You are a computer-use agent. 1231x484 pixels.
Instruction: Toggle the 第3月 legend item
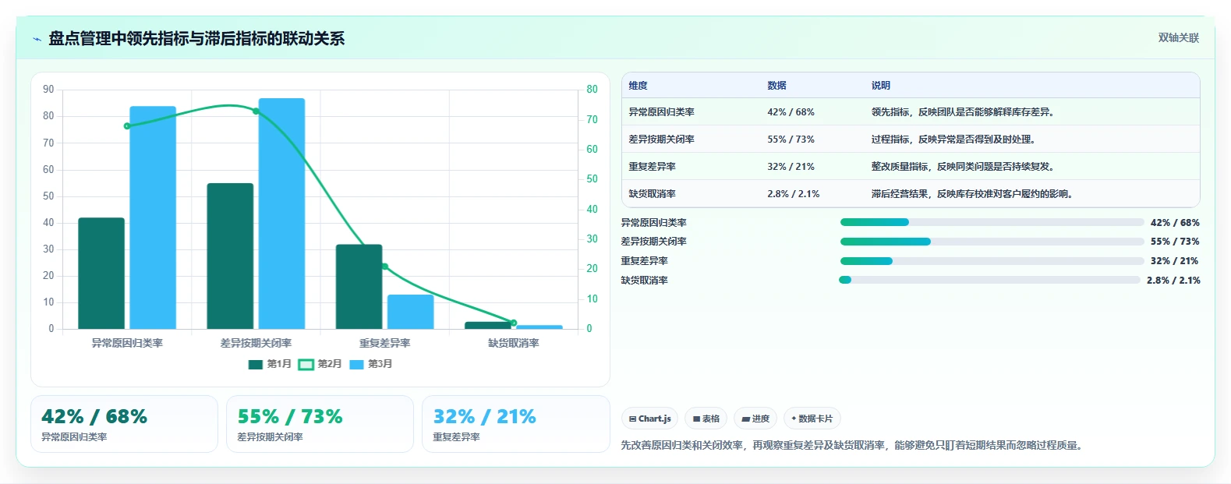pos(371,364)
